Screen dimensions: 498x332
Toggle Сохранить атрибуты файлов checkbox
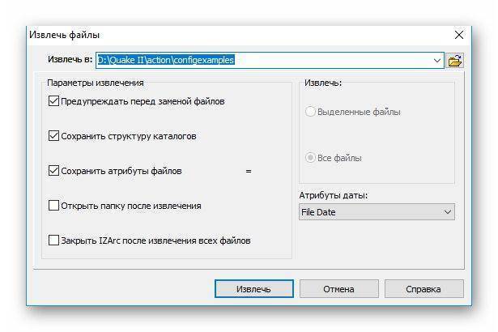point(53,171)
